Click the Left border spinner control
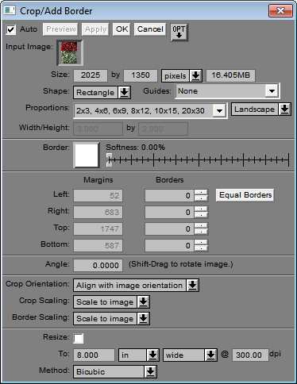 point(201,195)
